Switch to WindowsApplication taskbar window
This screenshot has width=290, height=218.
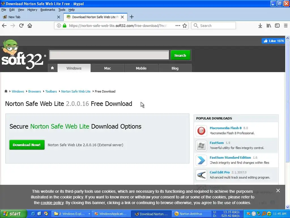tap(111, 214)
